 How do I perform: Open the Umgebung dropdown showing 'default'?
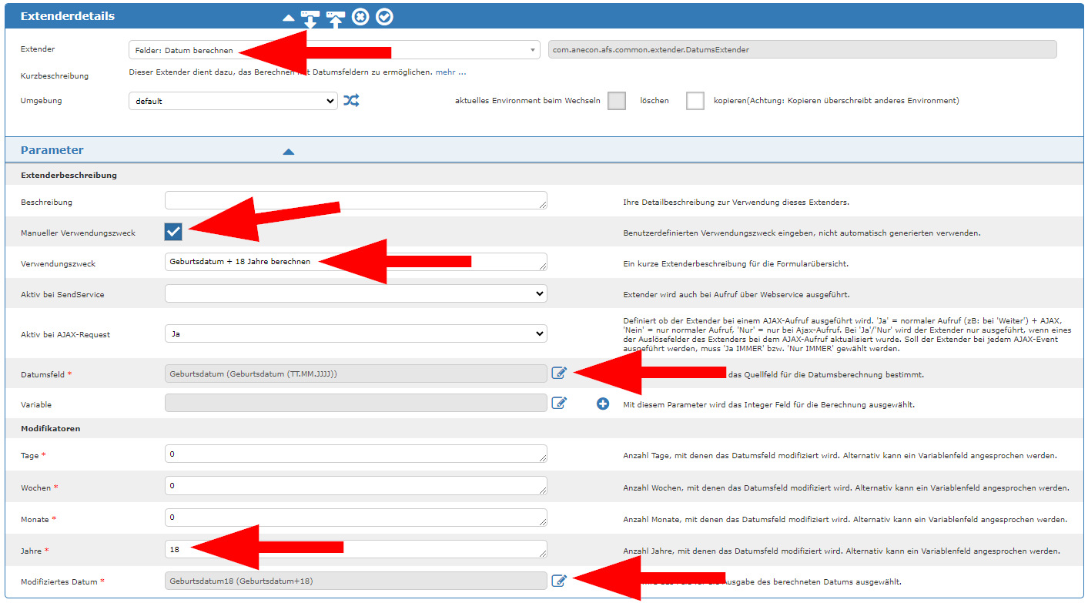point(233,101)
